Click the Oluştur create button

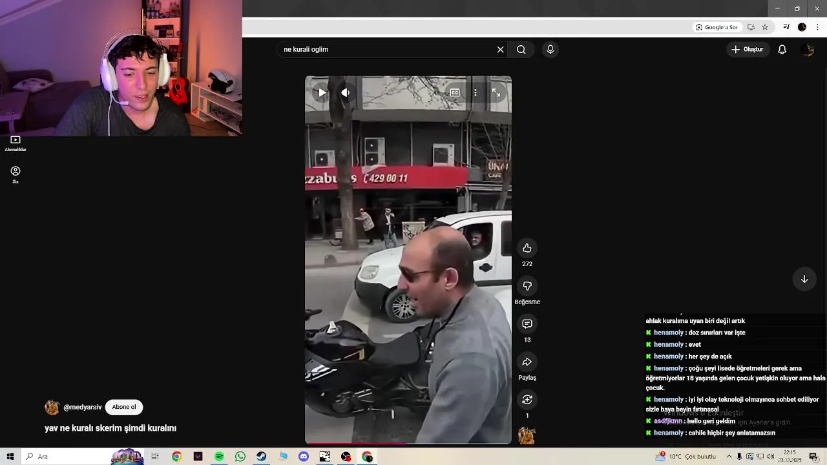pos(748,50)
